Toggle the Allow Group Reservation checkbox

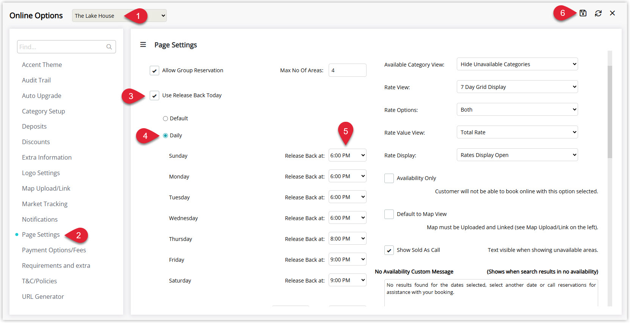pos(154,71)
